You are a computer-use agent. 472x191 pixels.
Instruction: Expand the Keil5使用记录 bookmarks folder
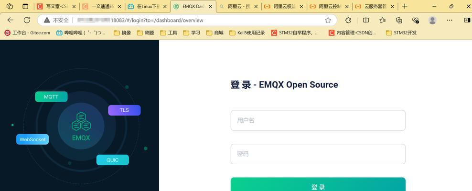(x=247, y=33)
